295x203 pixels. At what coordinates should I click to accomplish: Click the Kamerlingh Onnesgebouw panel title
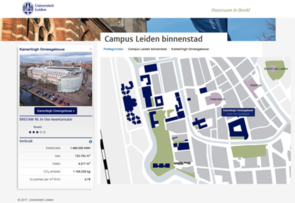(x=42, y=49)
